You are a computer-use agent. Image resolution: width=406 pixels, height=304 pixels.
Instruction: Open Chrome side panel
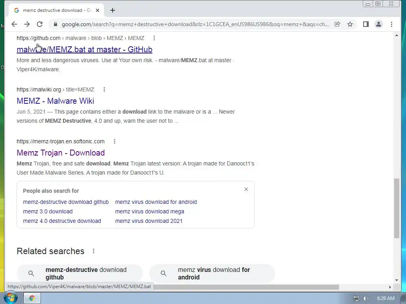click(366, 24)
